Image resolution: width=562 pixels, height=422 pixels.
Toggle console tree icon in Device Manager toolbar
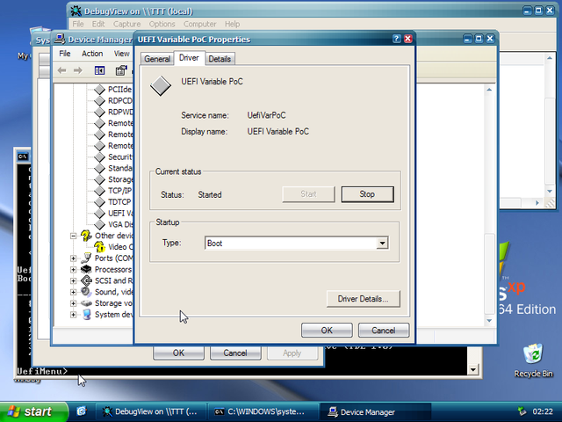pos(99,70)
